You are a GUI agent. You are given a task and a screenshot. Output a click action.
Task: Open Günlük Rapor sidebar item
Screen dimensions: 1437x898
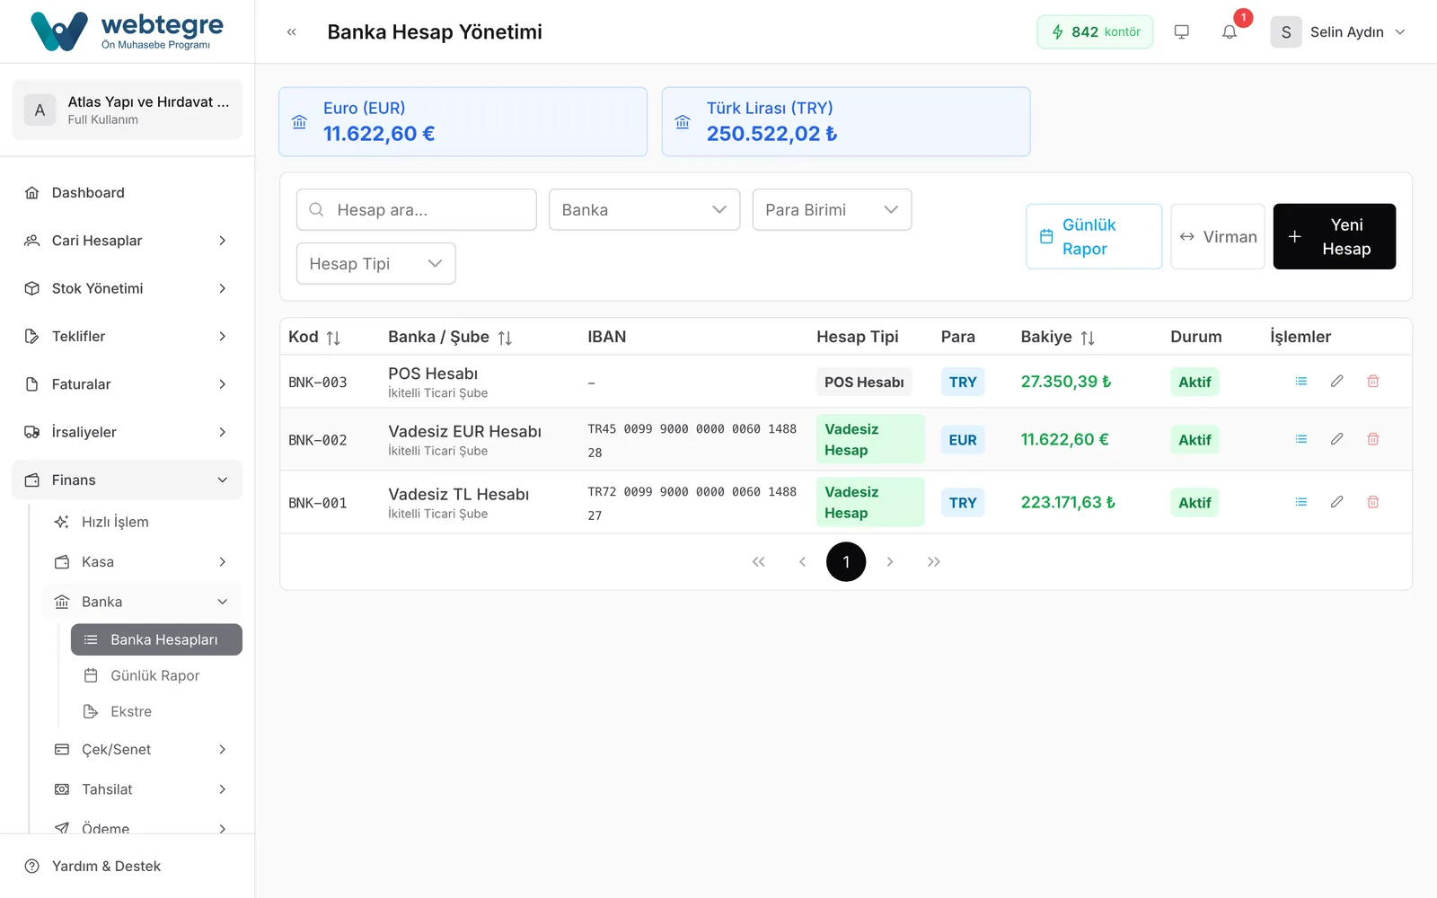156,675
